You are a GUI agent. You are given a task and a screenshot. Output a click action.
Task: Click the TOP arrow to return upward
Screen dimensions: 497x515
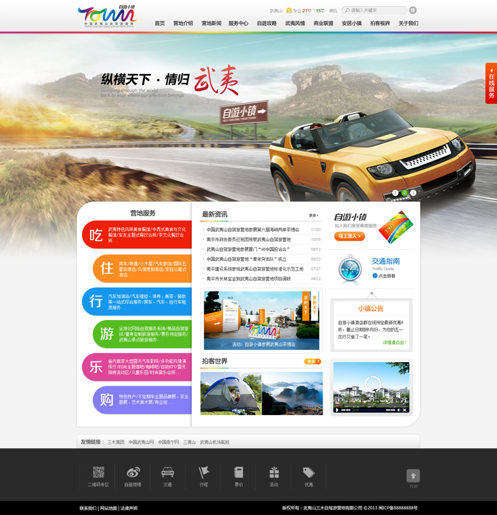pos(413,476)
